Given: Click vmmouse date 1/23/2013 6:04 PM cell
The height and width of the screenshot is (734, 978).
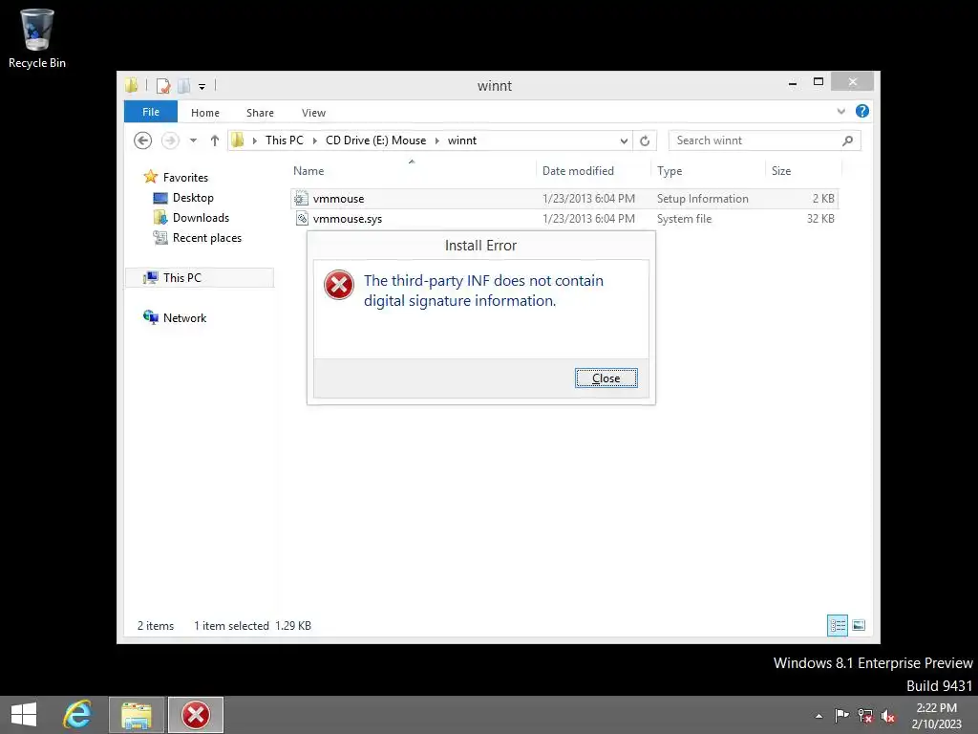Looking at the screenshot, I should (588, 199).
